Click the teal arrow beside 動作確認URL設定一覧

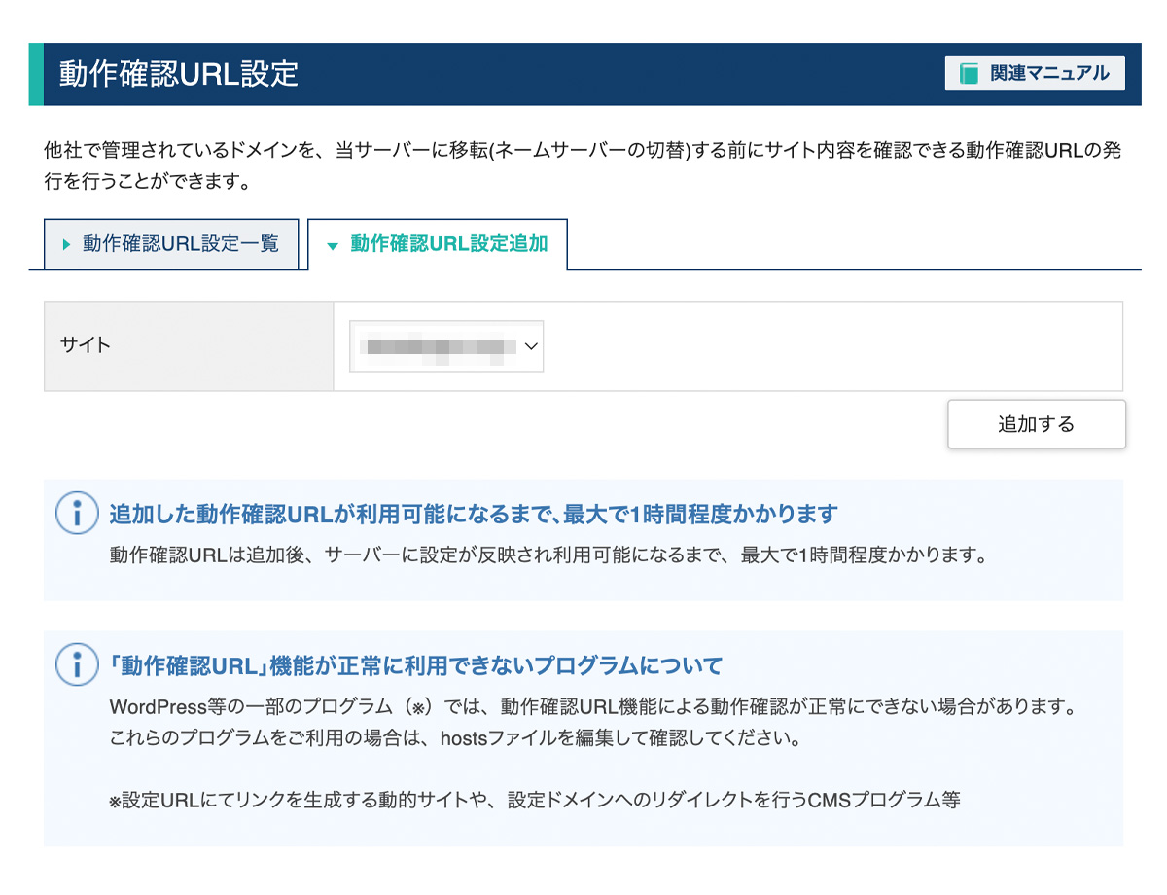point(63,244)
